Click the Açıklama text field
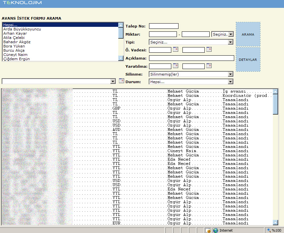284x233 pixels. pos(191,58)
